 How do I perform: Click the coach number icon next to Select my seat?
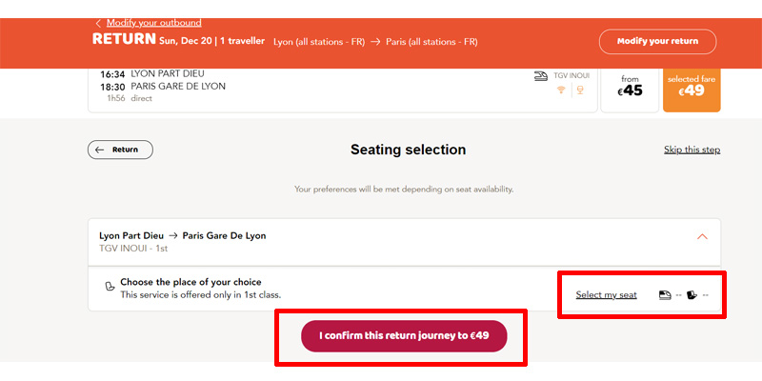tap(665, 294)
